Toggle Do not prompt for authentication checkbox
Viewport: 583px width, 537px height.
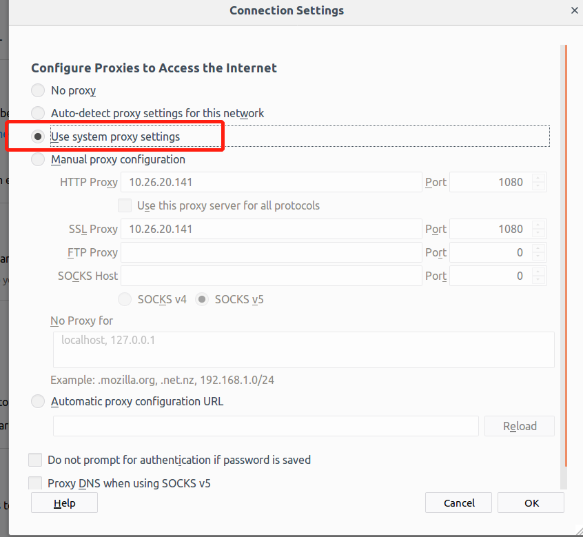pos(35,460)
